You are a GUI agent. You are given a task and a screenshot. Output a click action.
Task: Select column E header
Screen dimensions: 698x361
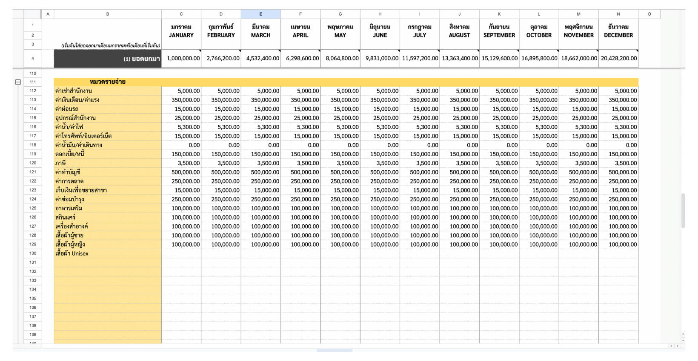click(x=260, y=14)
